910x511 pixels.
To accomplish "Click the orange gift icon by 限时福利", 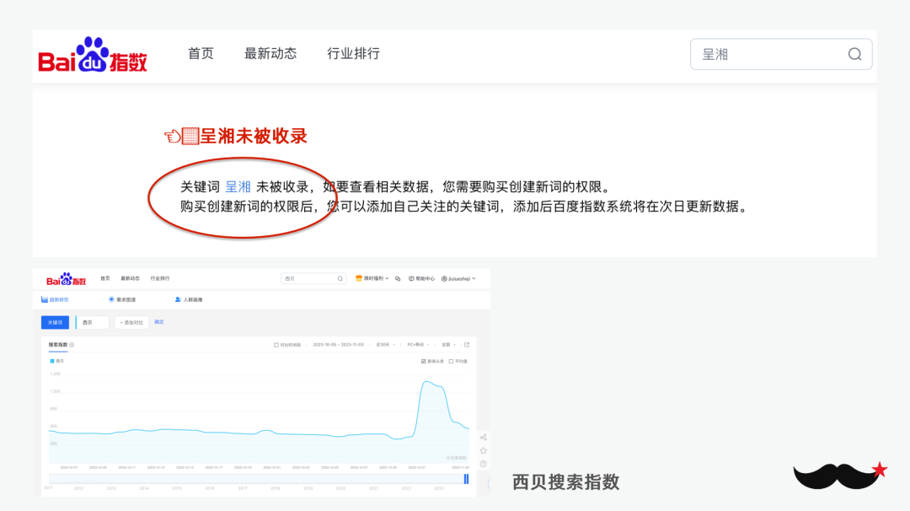I will pyautogui.click(x=359, y=278).
